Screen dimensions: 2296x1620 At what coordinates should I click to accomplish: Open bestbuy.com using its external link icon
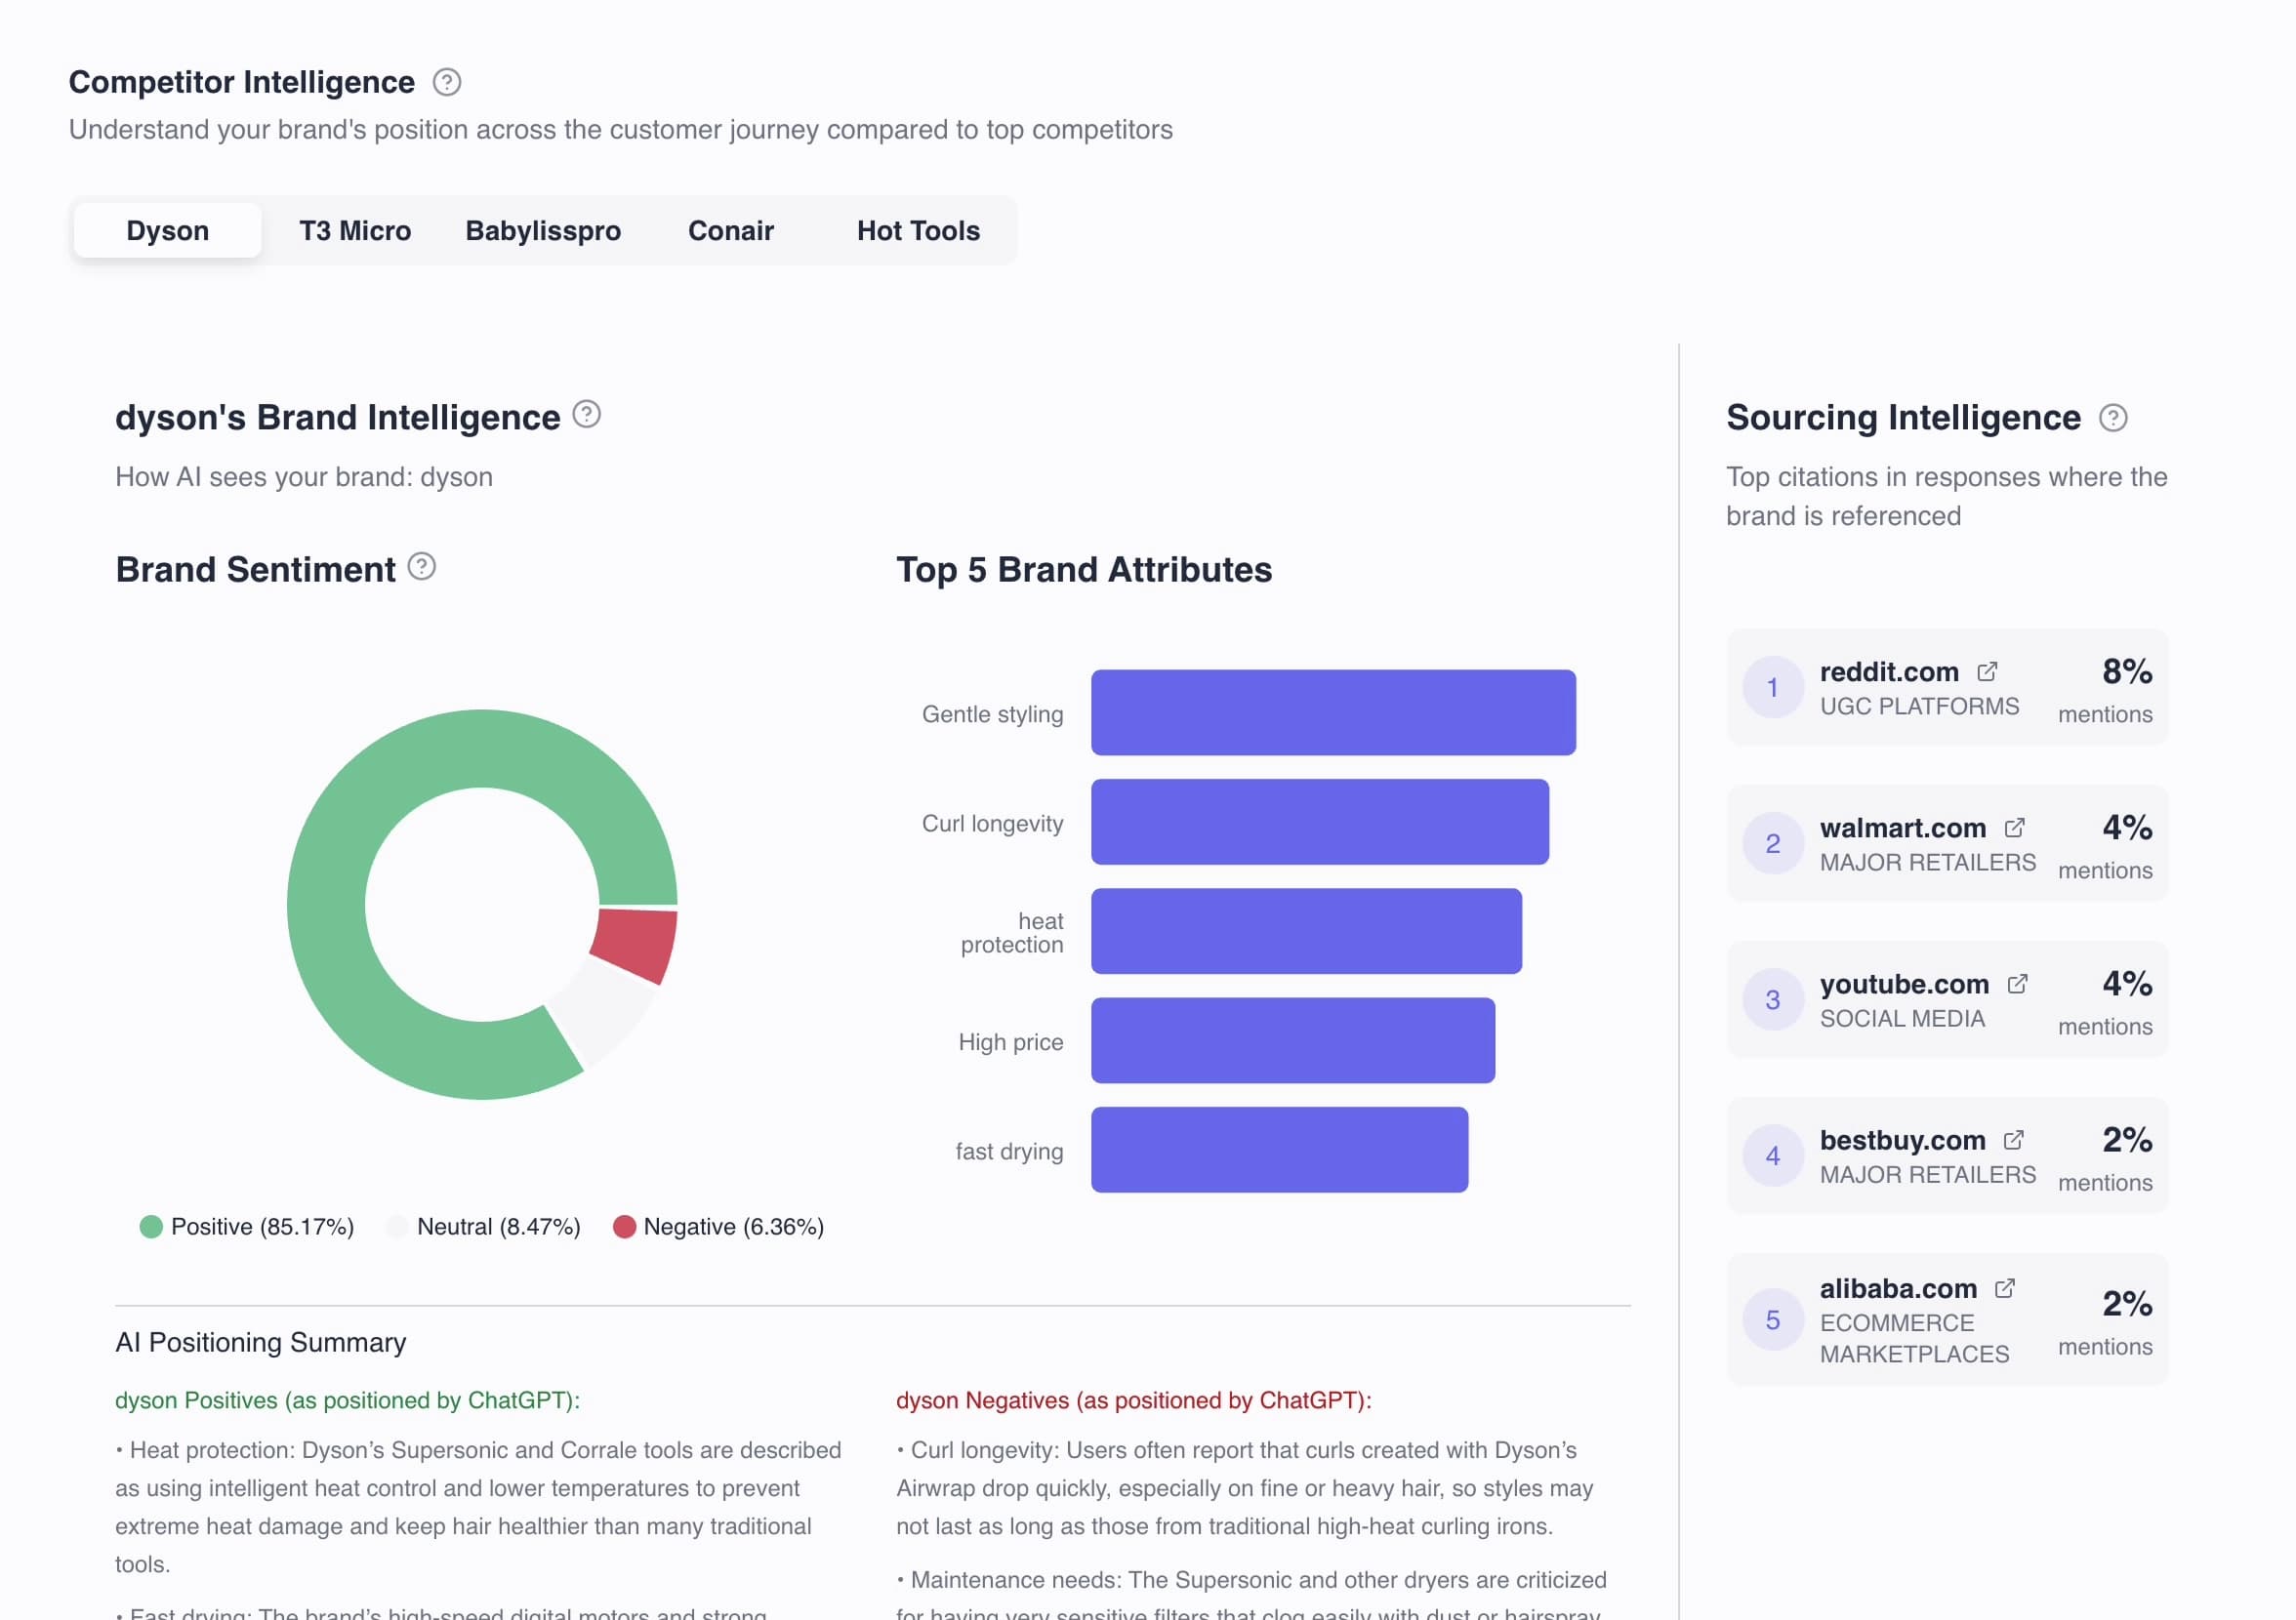tap(2013, 1140)
